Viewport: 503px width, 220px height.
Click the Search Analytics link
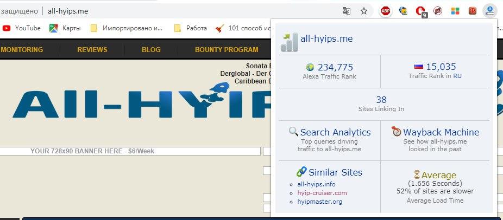point(335,132)
